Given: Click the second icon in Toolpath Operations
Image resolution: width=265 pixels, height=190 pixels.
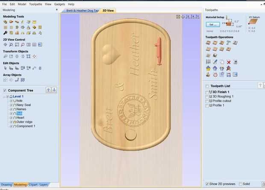Looking at the screenshot, I should 215,43.
